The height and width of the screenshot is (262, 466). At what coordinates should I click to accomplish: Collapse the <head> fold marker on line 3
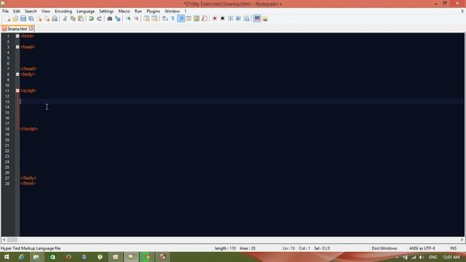point(17,47)
